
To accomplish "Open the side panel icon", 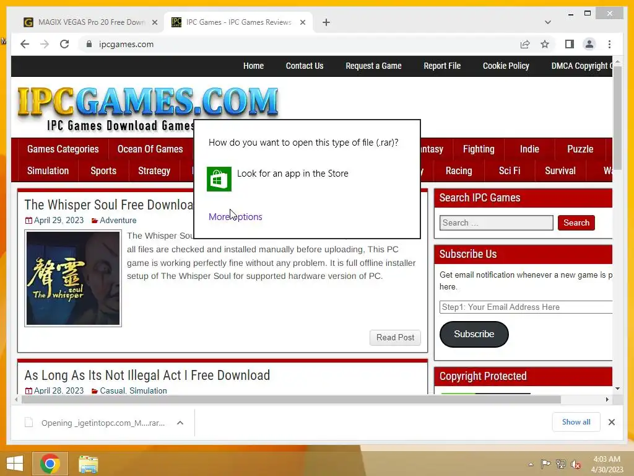I will pyautogui.click(x=570, y=44).
